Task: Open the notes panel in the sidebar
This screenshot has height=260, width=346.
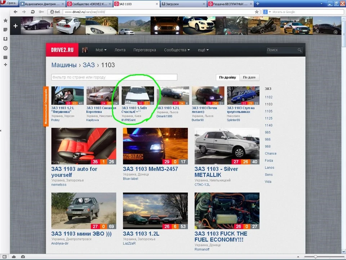Action: pos(5,30)
